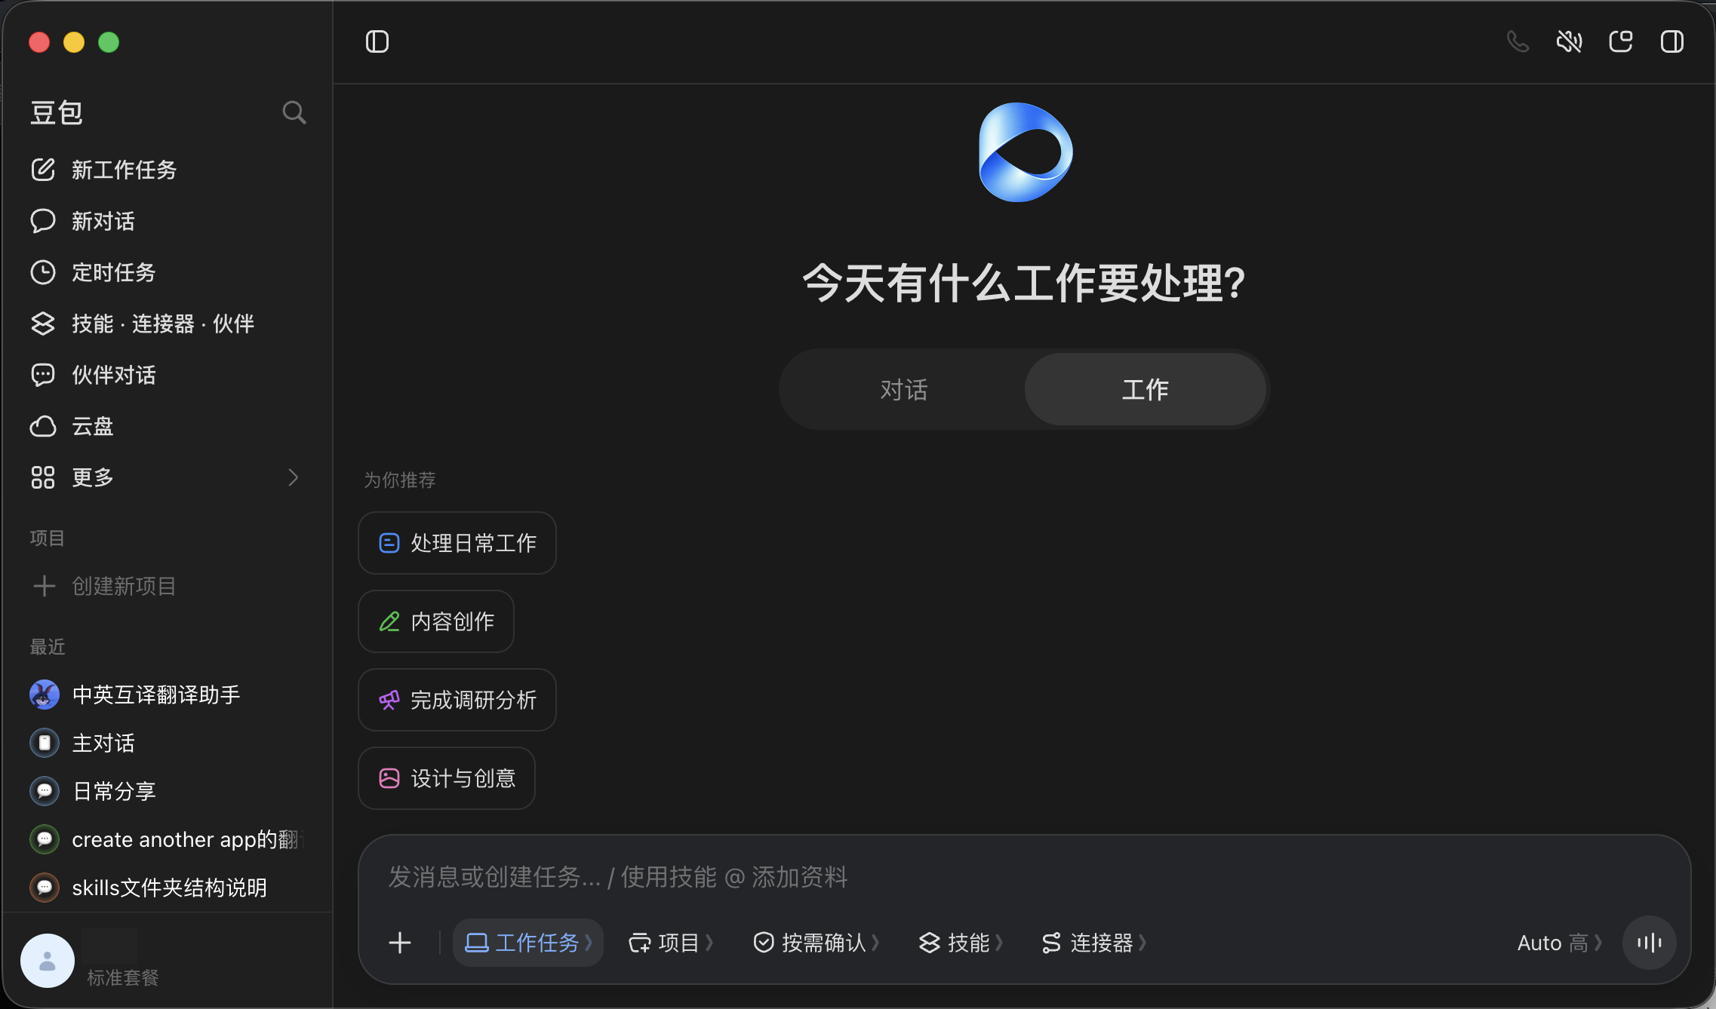
Task: Click the user profile avatar
Action: coord(48,961)
